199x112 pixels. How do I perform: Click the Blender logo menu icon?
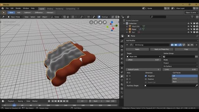[x=2, y=8]
